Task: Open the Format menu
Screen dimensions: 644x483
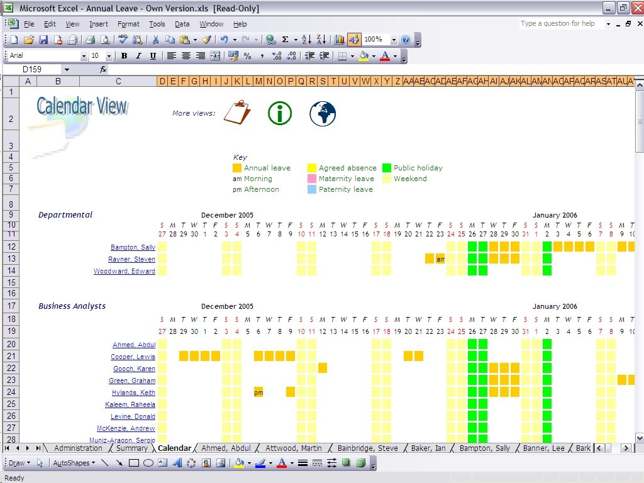Action: tap(128, 24)
